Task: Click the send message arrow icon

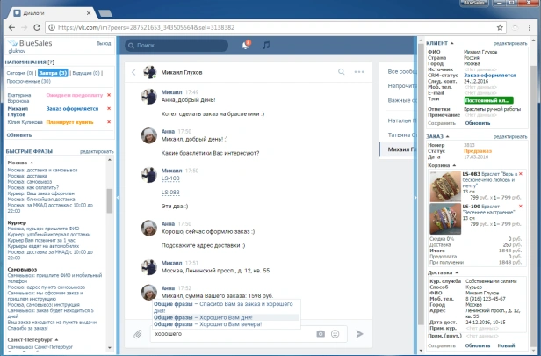Action: (359, 334)
